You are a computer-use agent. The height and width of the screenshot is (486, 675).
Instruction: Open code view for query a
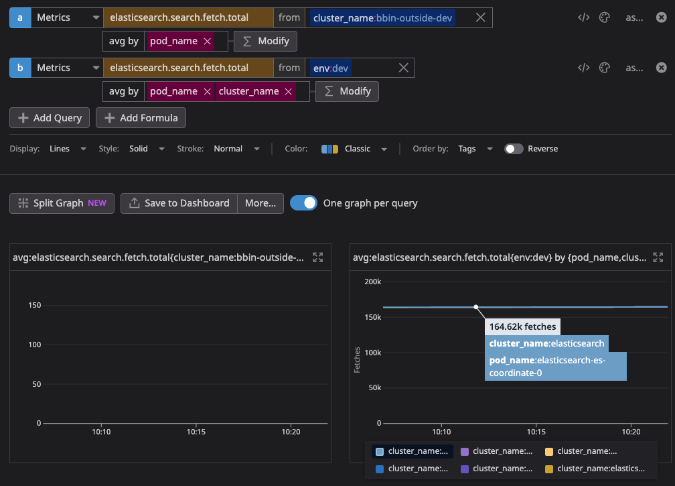[x=583, y=17]
